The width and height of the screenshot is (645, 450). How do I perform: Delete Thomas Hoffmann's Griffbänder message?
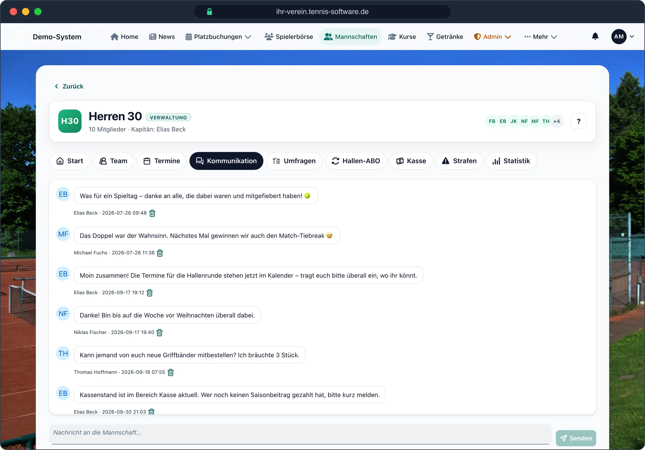pos(171,372)
